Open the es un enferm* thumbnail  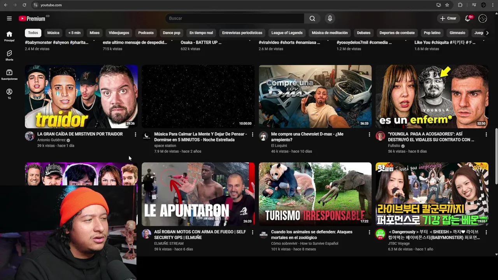click(x=432, y=96)
